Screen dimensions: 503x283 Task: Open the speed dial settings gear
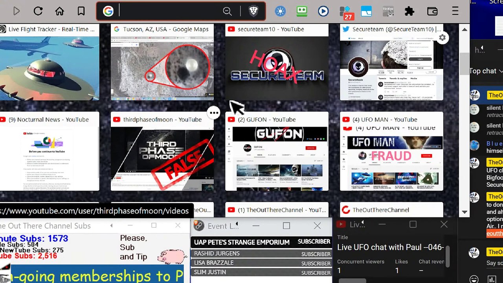pyautogui.click(x=442, y=38)
